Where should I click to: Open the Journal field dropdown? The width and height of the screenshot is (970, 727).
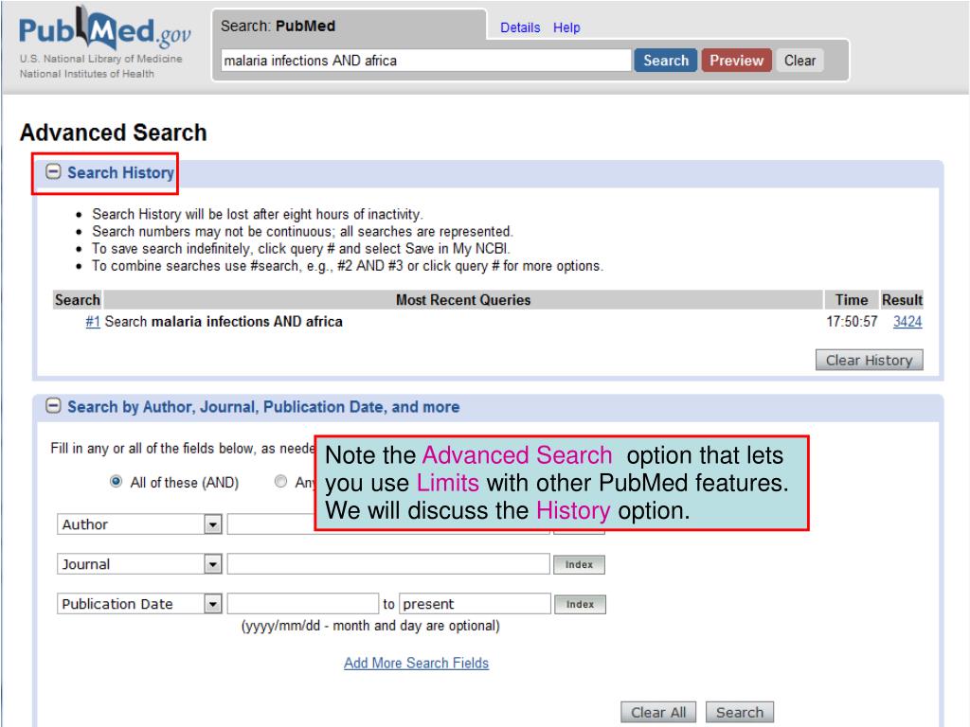[x=213, y=564]
